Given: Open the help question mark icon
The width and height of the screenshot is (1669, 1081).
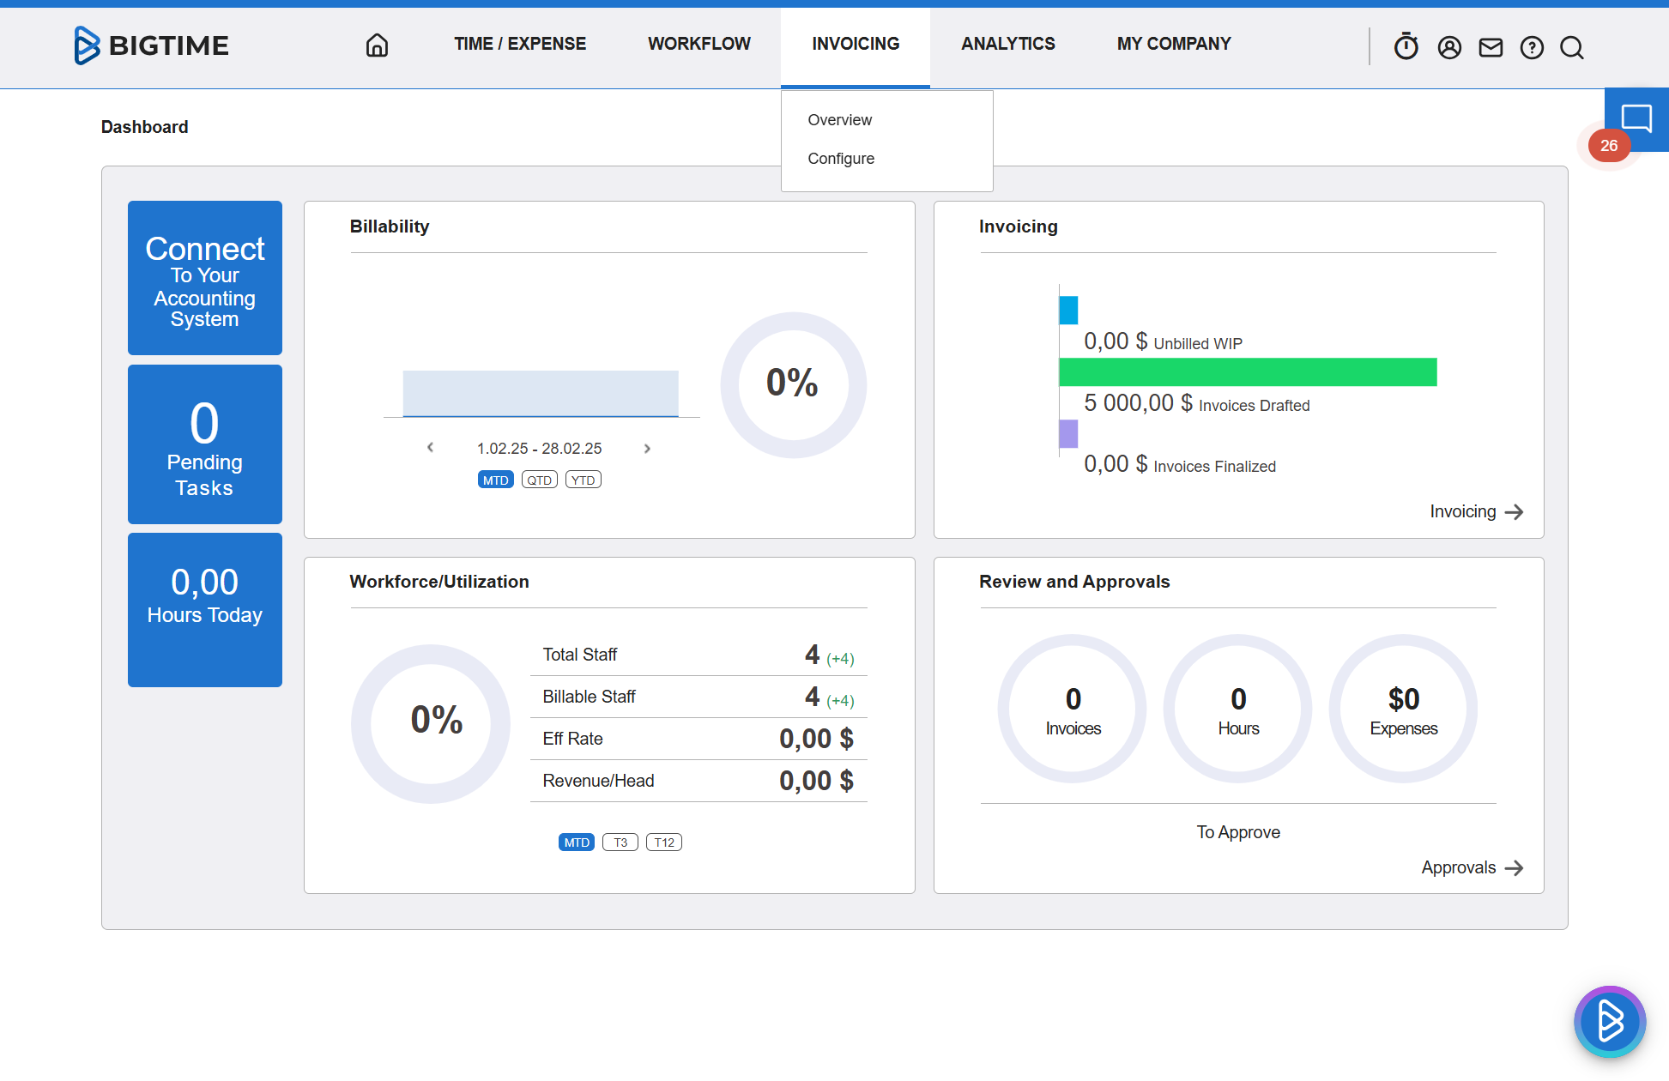Looking at the screenshot, I should [1532, 47].
